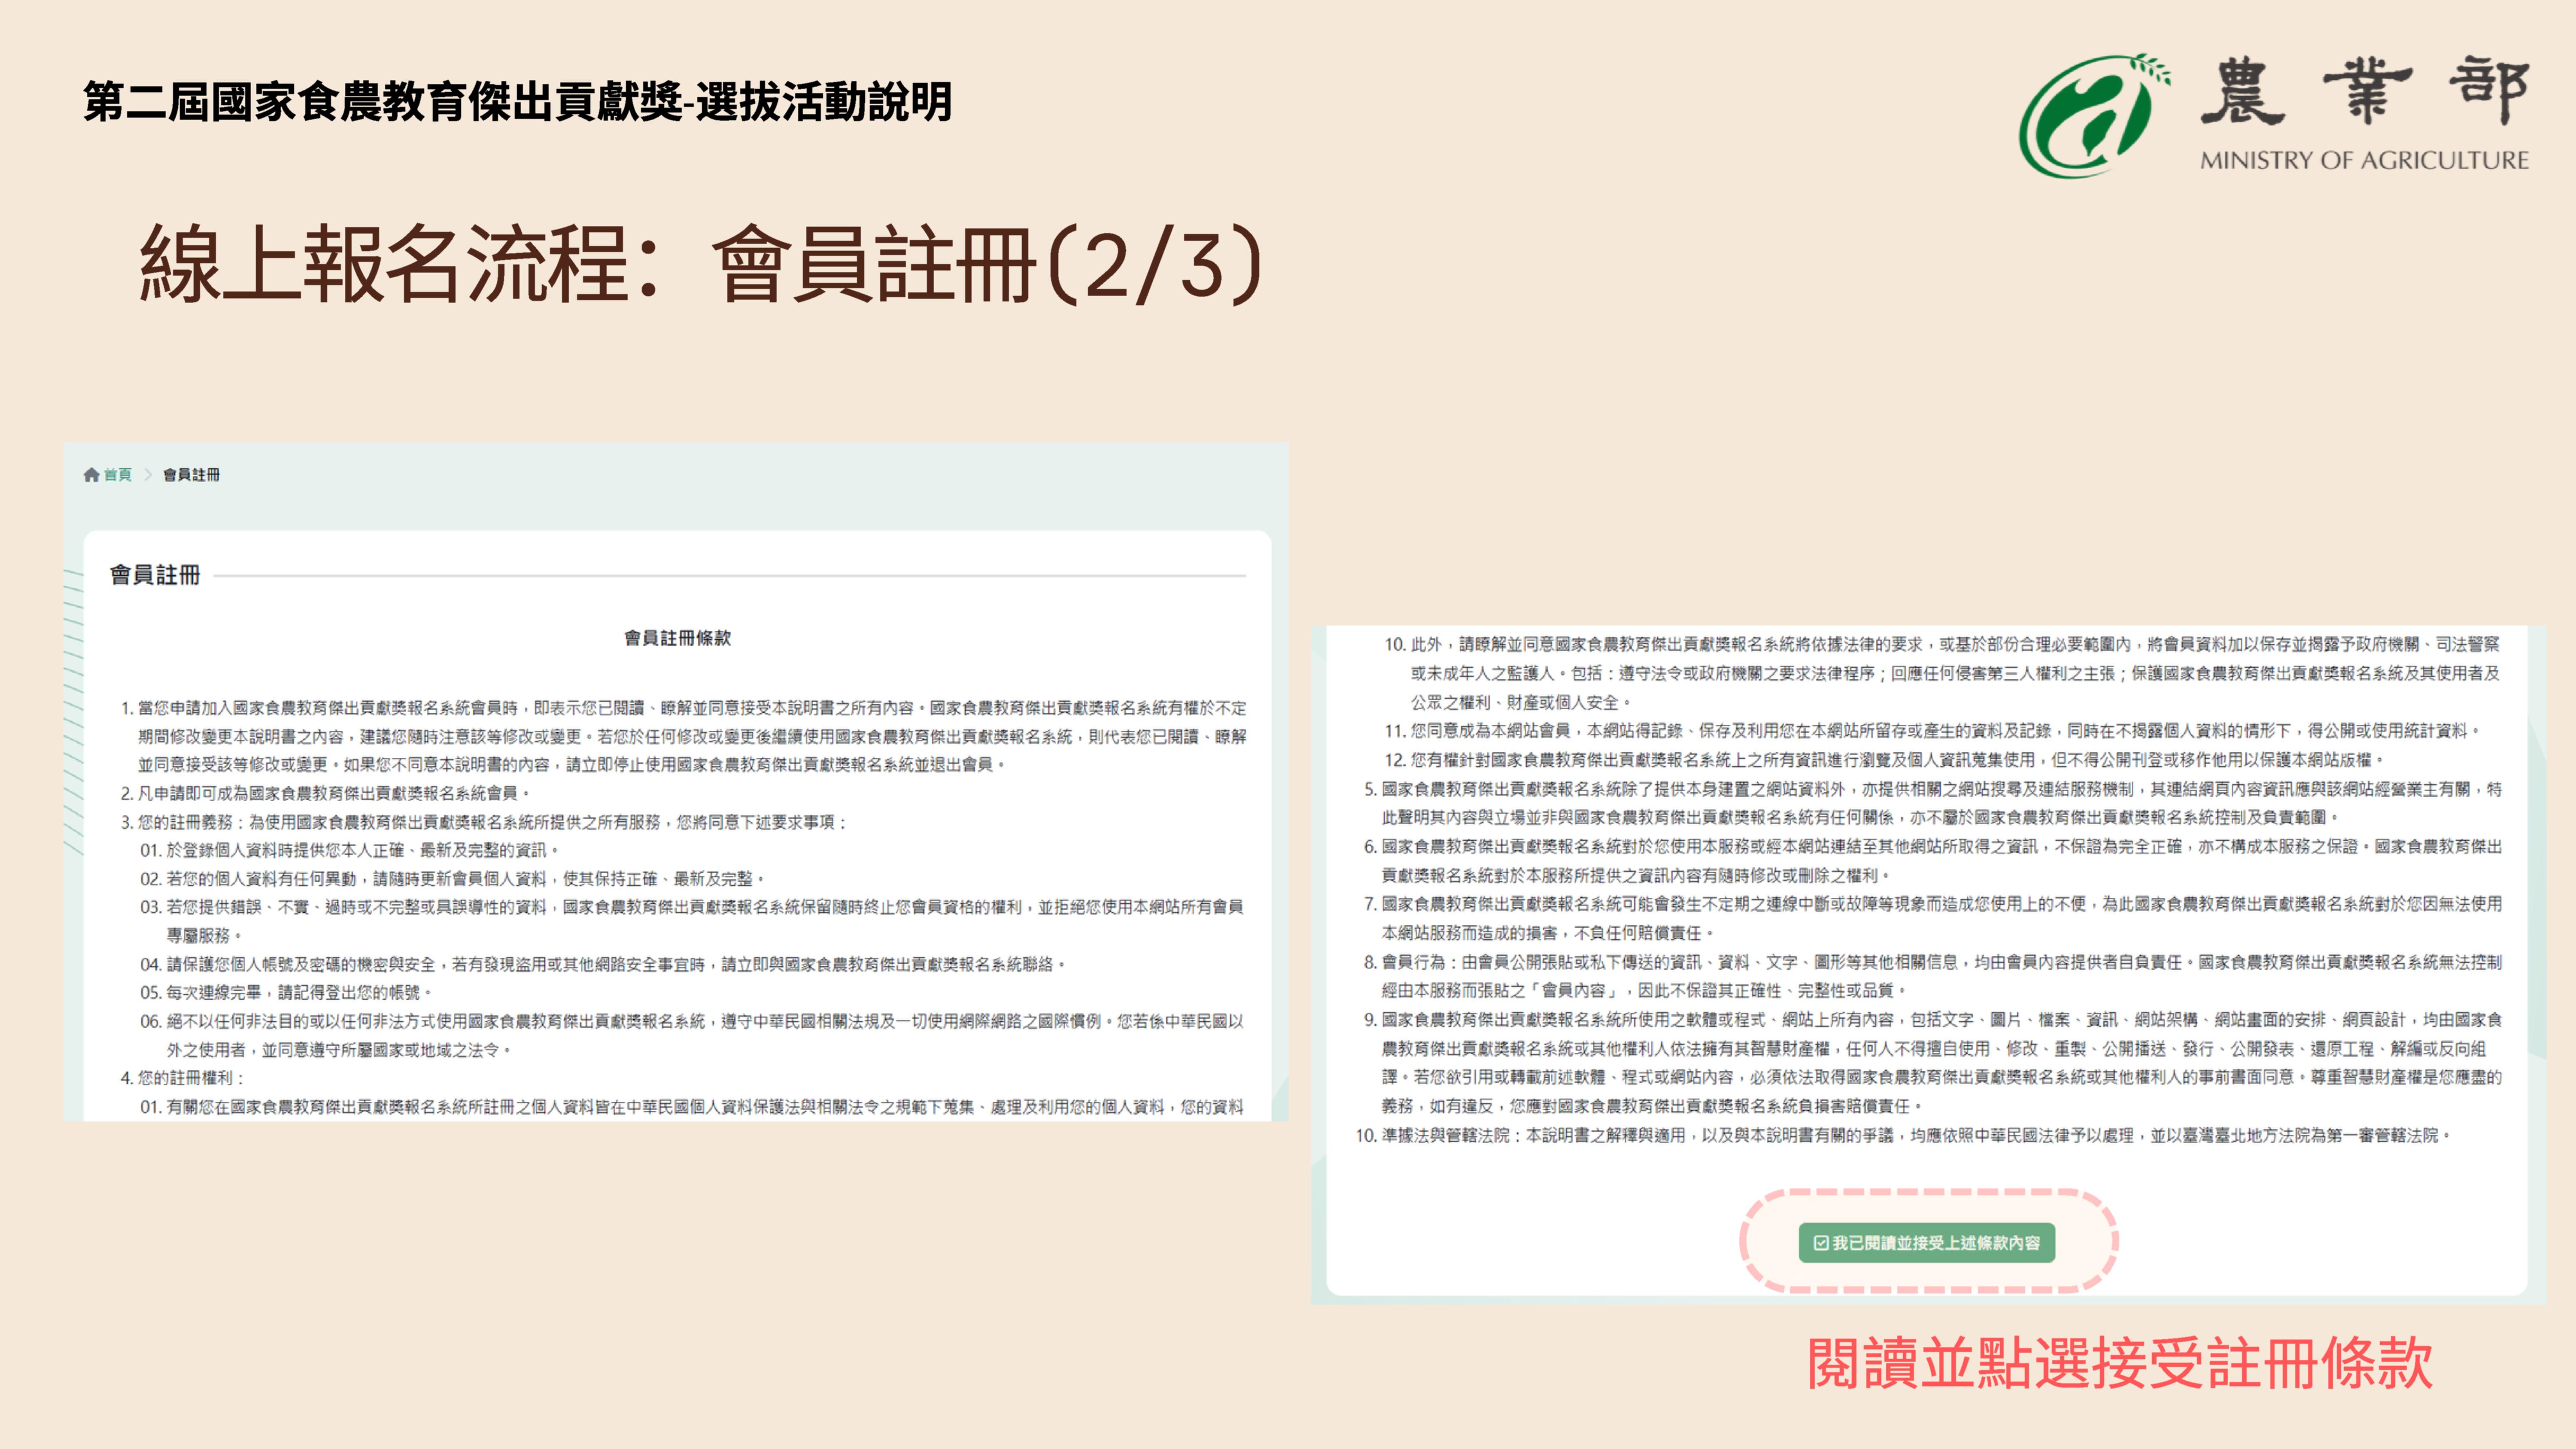Click the centered 會員註冊條款 title
This screenshot has height=1449, width=2576.
click(x=677, y=638)
